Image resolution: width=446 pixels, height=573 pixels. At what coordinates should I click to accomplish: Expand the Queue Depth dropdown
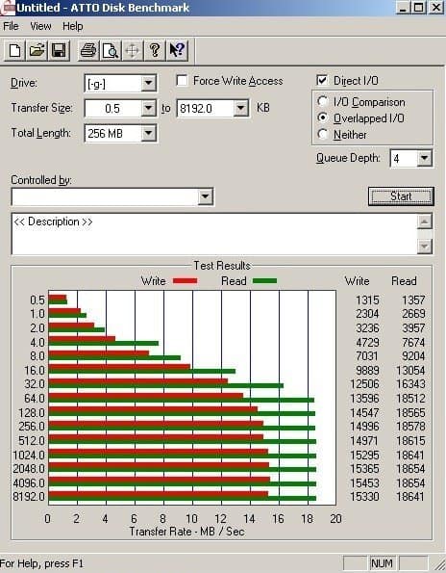[x=424, y=158]
